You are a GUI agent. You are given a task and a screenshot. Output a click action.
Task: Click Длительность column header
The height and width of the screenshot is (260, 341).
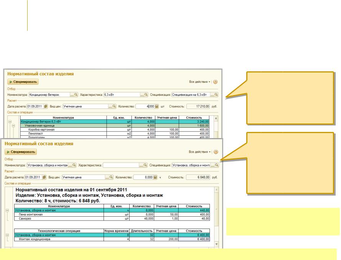(x=142, y=231)
